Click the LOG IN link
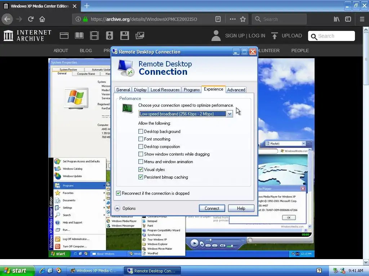This screenshot has height=276, width=369. [x=257, y=36]
